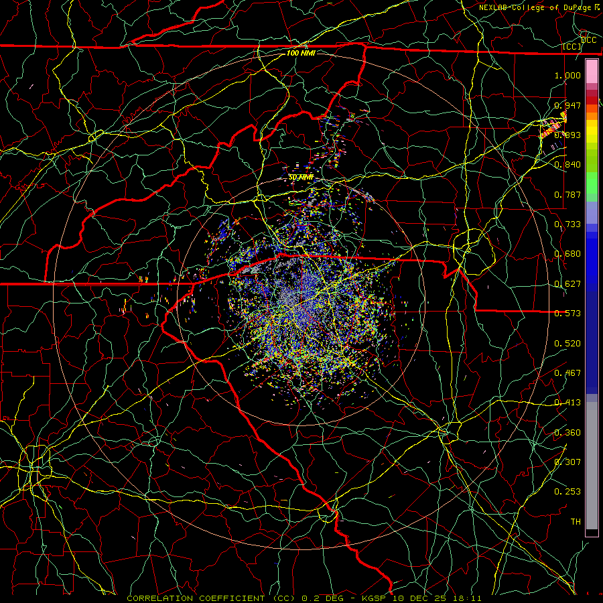Click the "0.2 DEG" elevation angle text

pos(323,598)
